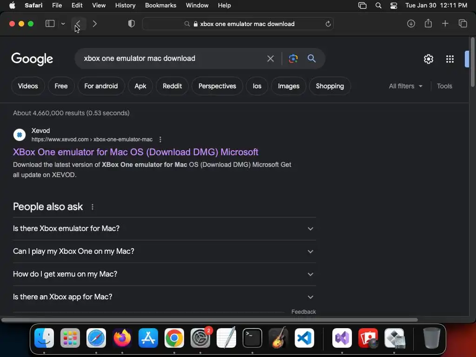The height and width of the screenshot is (357, 476).
Task: Click the Google logo
Action: pos(32,59)
